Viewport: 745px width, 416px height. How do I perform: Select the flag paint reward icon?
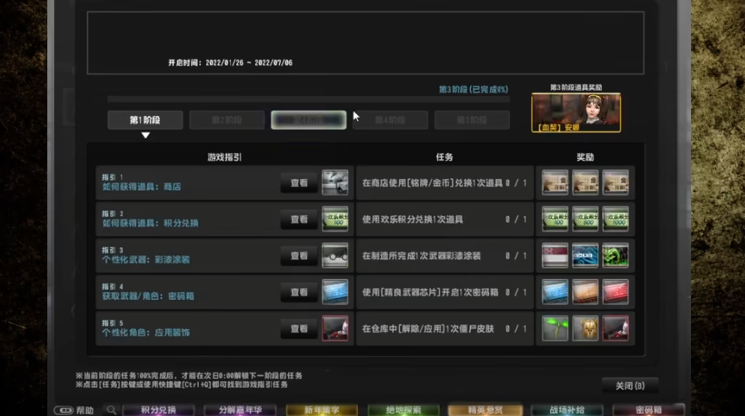tap(555, 256)
